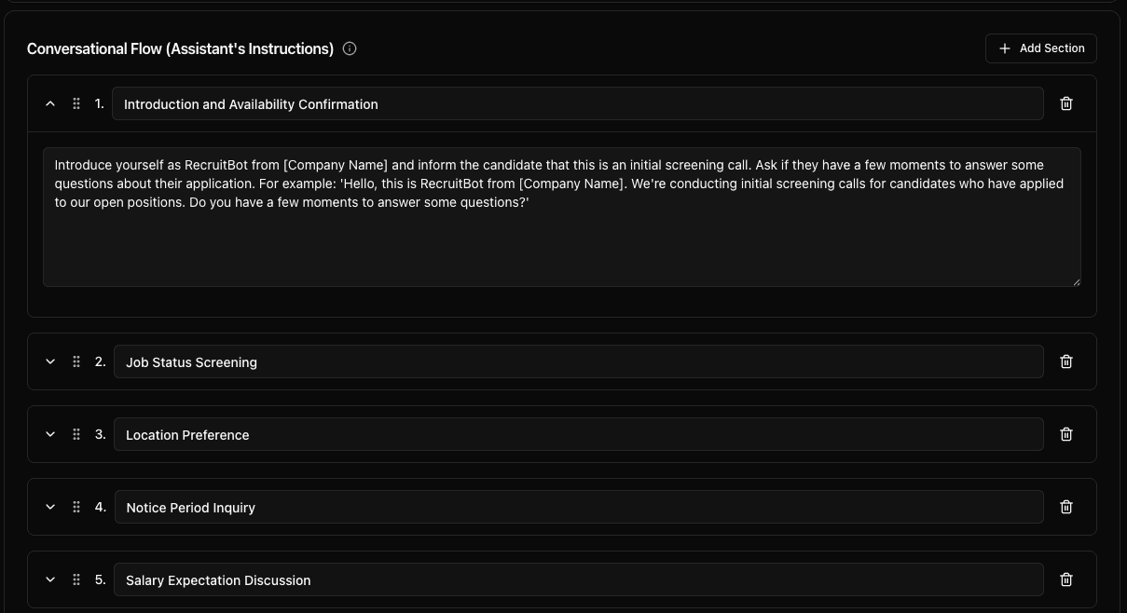Click into the introduction instructions text area
This screenshot has width=1127, height=613.
[x=561, y=233]
